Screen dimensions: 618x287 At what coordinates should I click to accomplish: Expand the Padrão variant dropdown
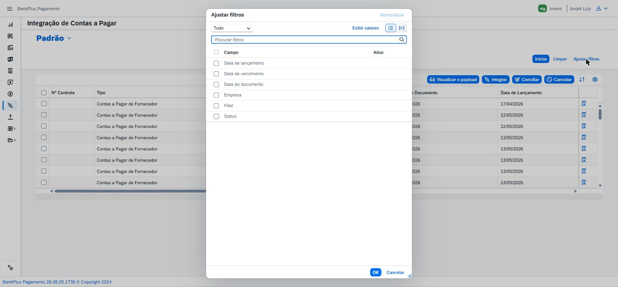point(69,38)
